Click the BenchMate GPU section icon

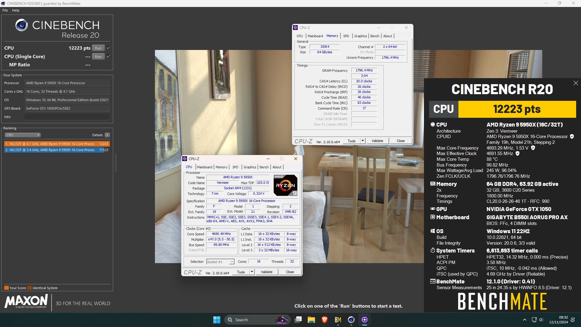click(x=433, y=209)
